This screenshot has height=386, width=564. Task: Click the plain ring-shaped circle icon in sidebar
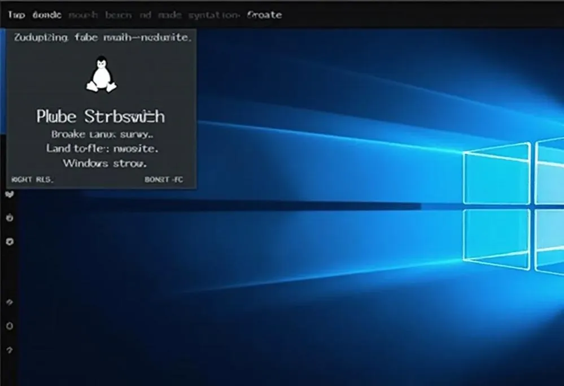tap(10, 326)
